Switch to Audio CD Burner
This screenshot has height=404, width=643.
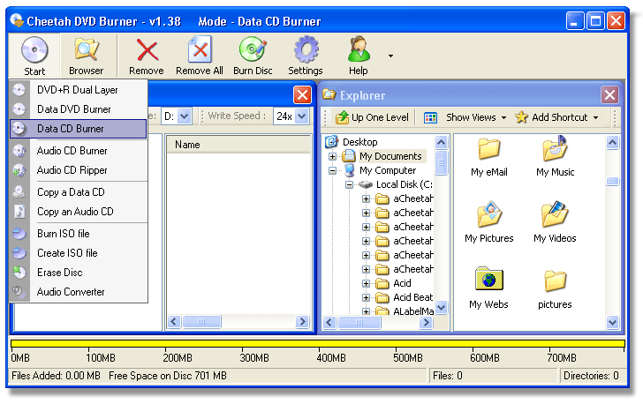tap(78, 151)
